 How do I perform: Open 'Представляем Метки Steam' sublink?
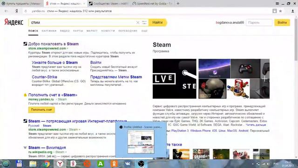116,77
